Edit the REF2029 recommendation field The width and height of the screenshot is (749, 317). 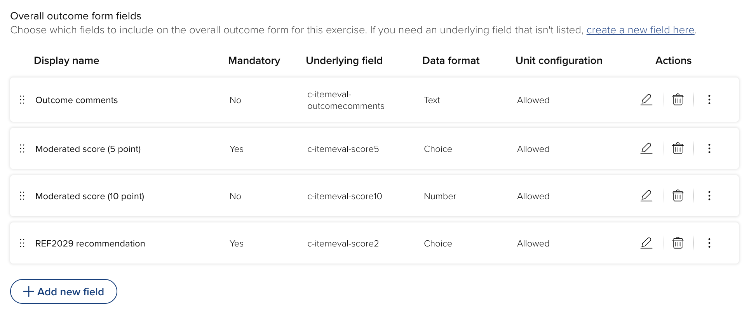646,243
